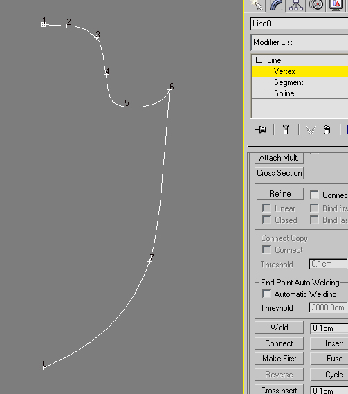Screen dimensions: 348x394
Task: Toggle the Bind first checkbox
Action: pyautogui.click(x=314, y=208)
